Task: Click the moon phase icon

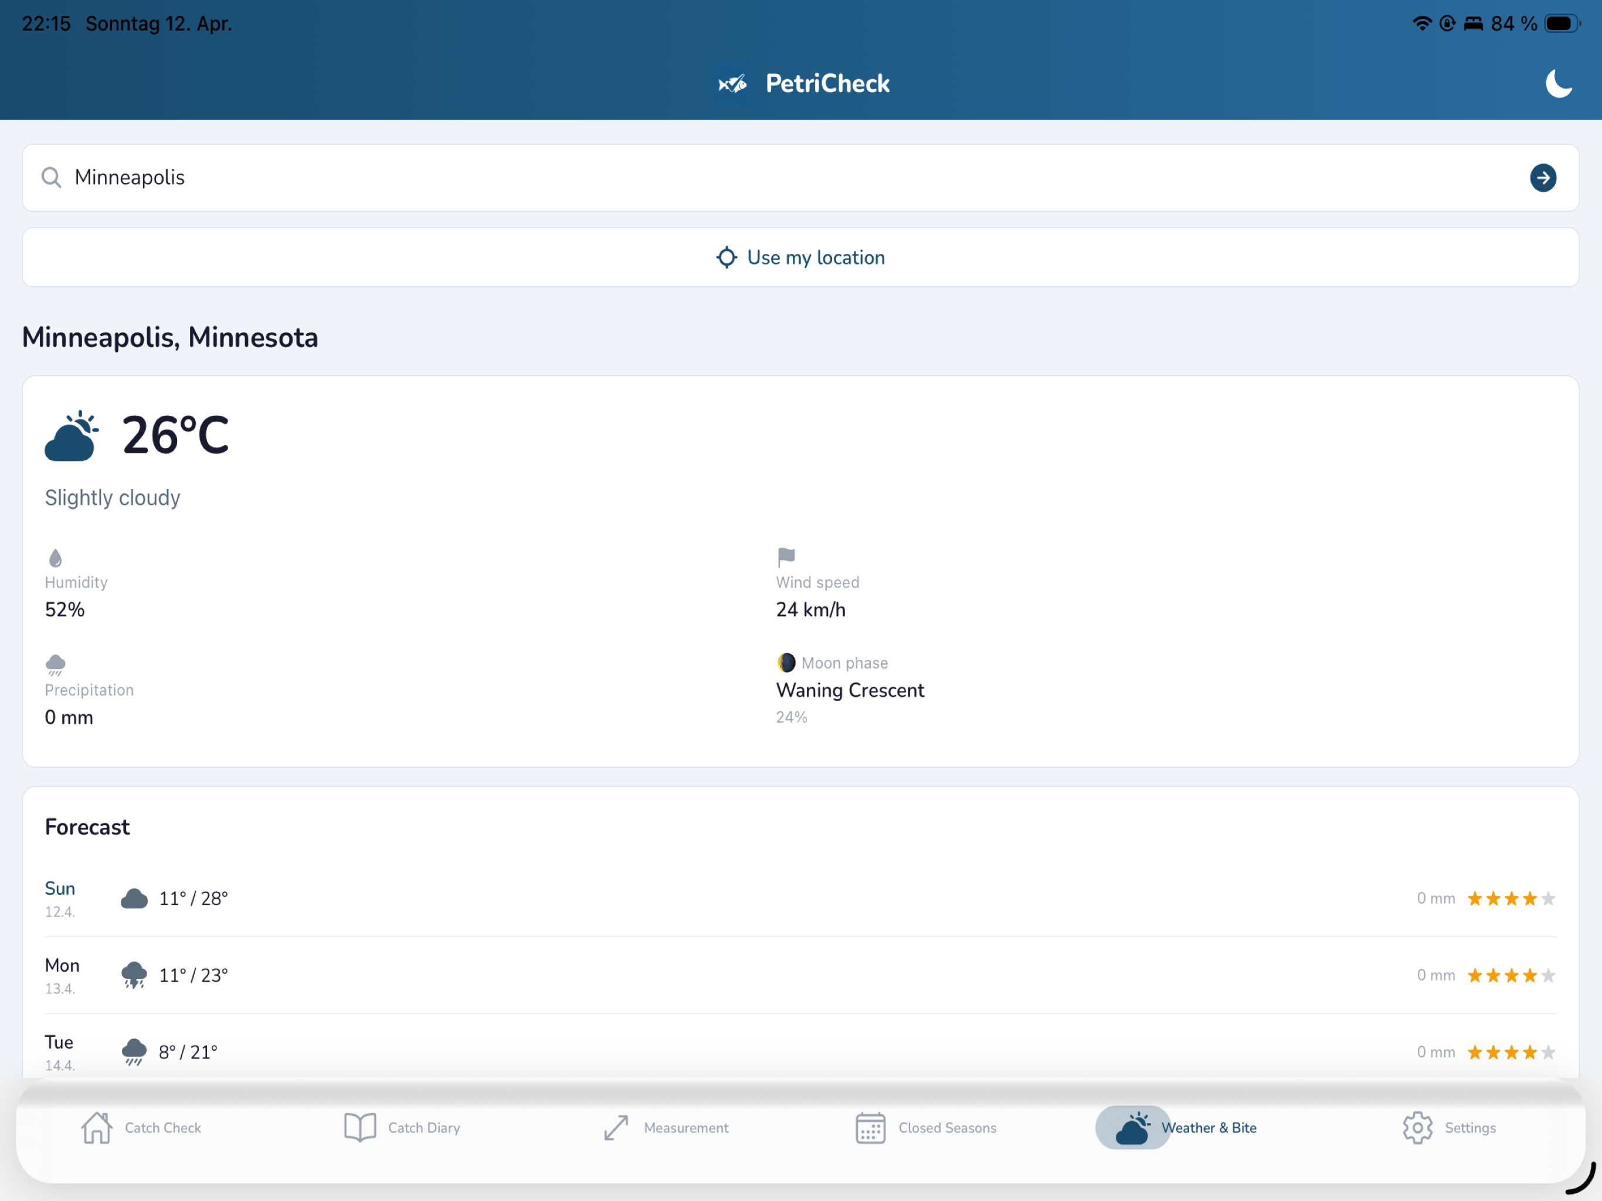Action: [x=786, y=663]
